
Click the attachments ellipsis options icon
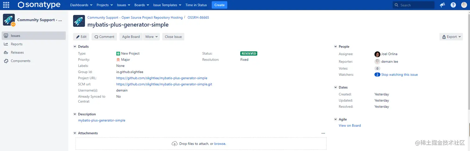pyautogui.click(x=323, y=133)
